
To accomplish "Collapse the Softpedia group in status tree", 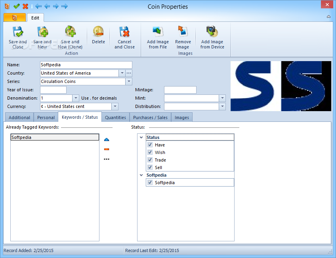I will pyautogui.click(x=141, y=175).
